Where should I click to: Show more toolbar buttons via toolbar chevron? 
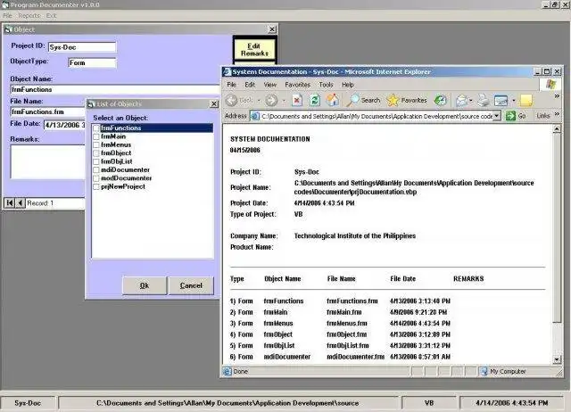pyautogui.click(x=557, y=96)
